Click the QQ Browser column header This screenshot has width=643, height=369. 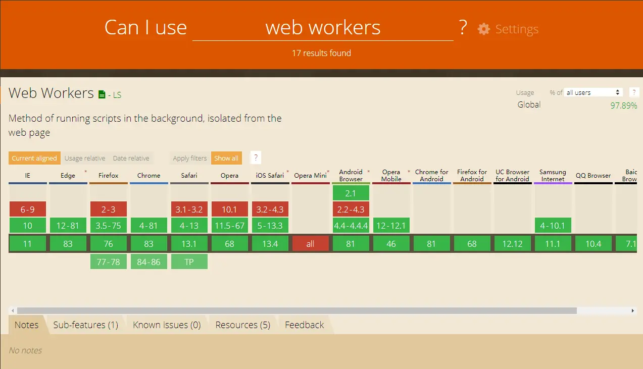tap(593, 176)
